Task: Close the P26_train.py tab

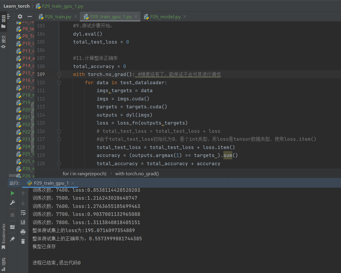Action: (76, 17)
